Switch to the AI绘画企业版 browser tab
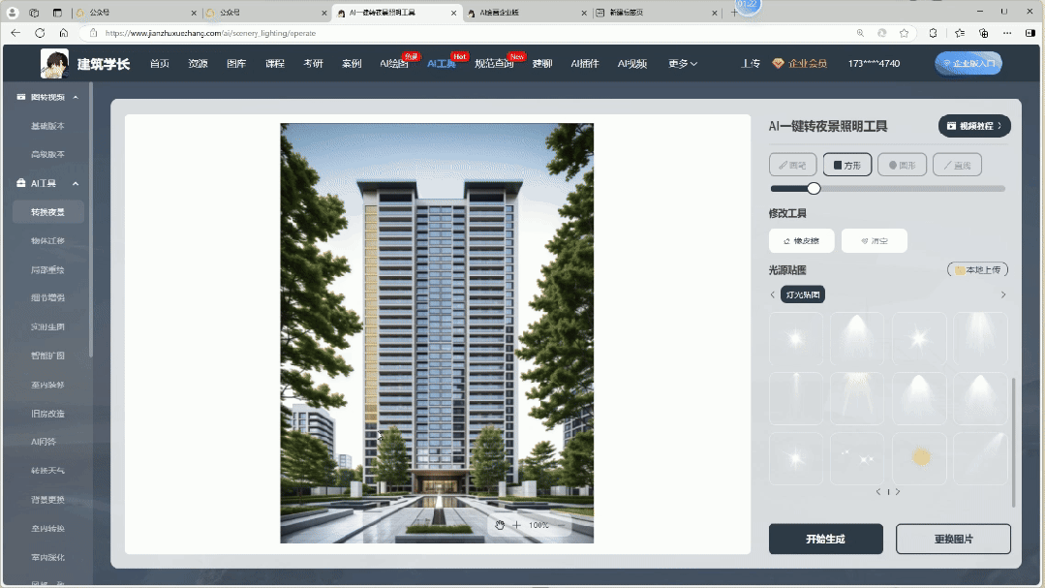1045x588 pixels. [527, 13]
